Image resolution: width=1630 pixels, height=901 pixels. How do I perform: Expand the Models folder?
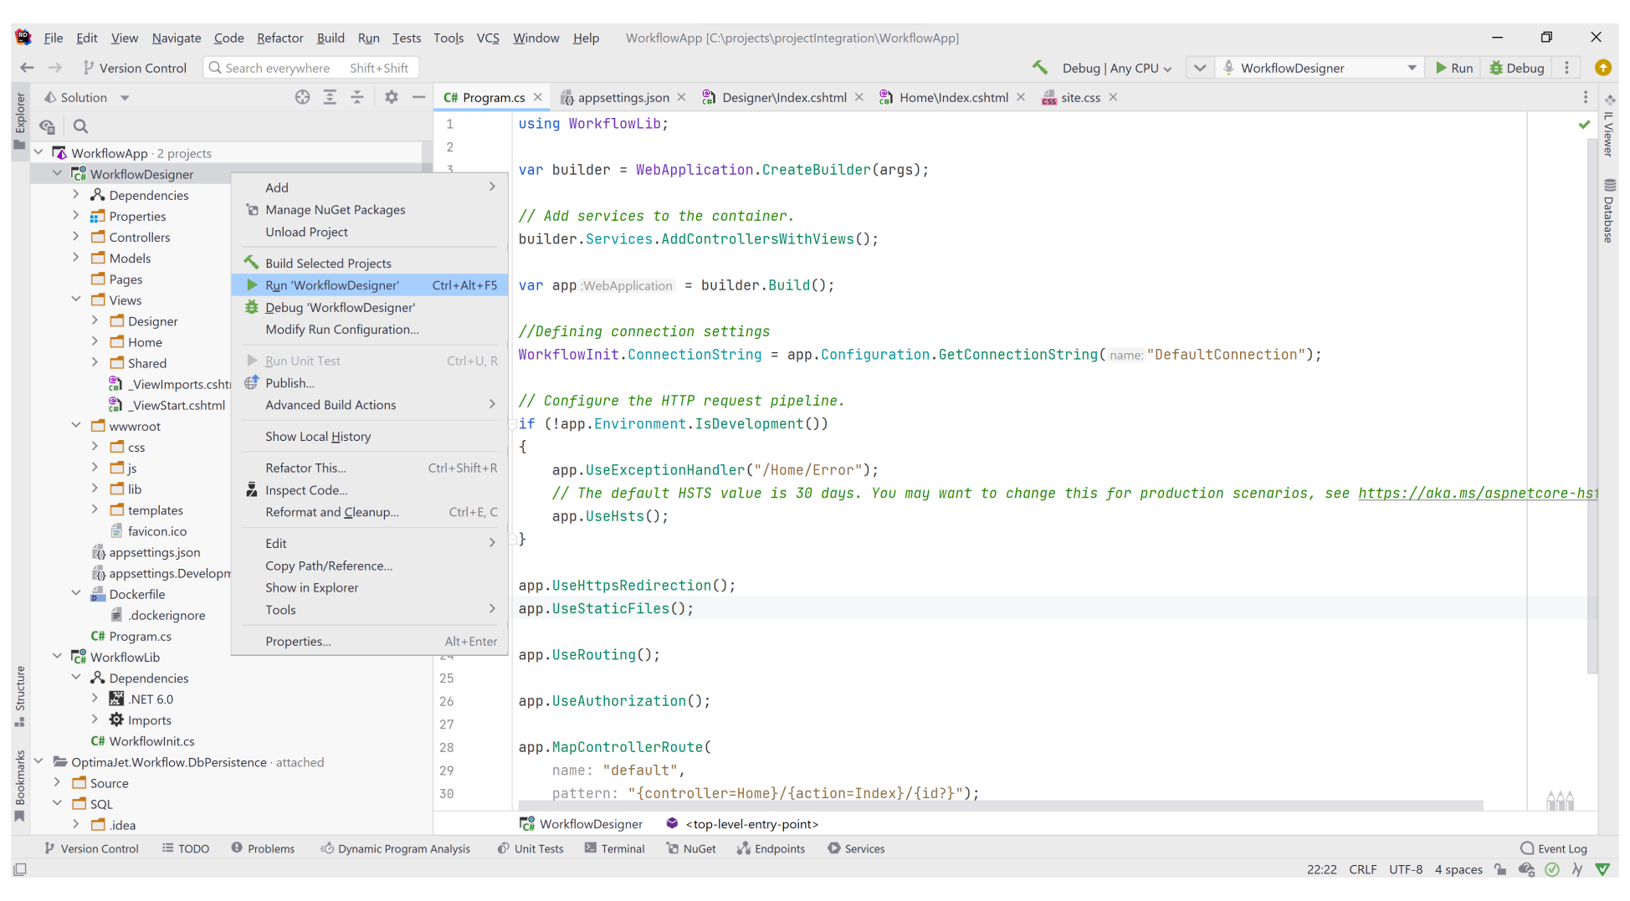(x=75, y=258)
